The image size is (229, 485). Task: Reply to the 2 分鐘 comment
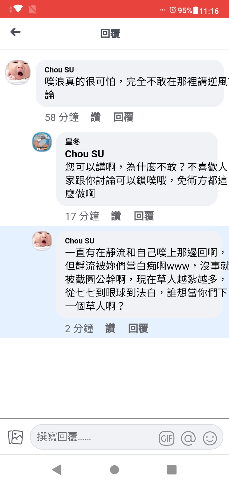coord(138,328)
